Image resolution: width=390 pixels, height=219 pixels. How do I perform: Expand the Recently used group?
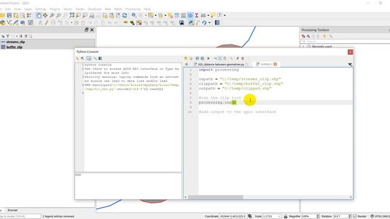pyautogui.click(x=303, y=46)
